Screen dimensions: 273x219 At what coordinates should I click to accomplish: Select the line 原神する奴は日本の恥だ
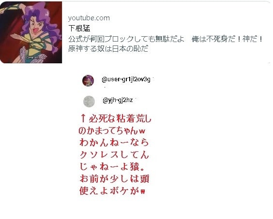pos(108,48)
